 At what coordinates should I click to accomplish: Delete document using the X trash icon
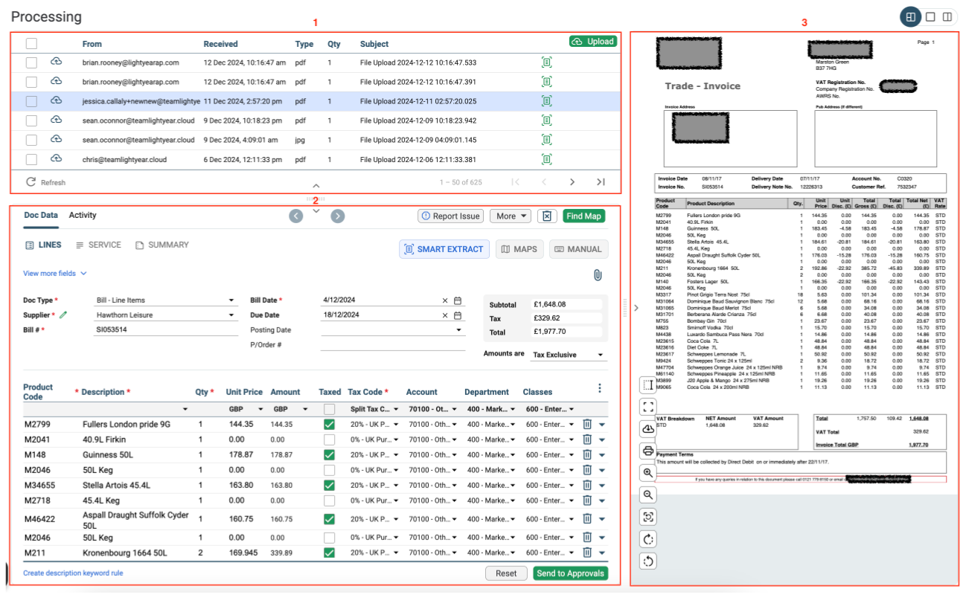[547, 216]
